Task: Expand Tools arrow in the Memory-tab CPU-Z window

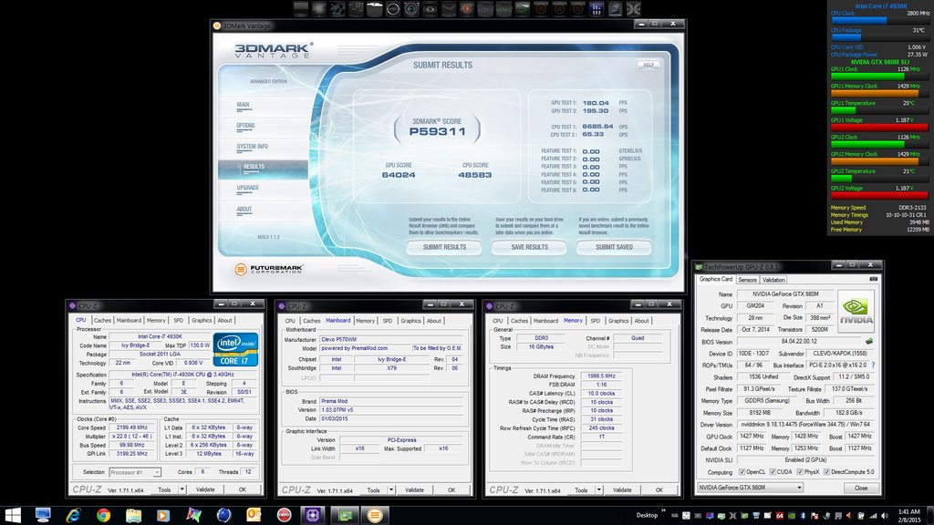Action: coord(598,489)
